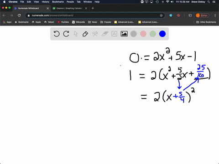Close the Desmos tab
The width and height of the screenshot is (219, 164).
(x=86, y=8)
